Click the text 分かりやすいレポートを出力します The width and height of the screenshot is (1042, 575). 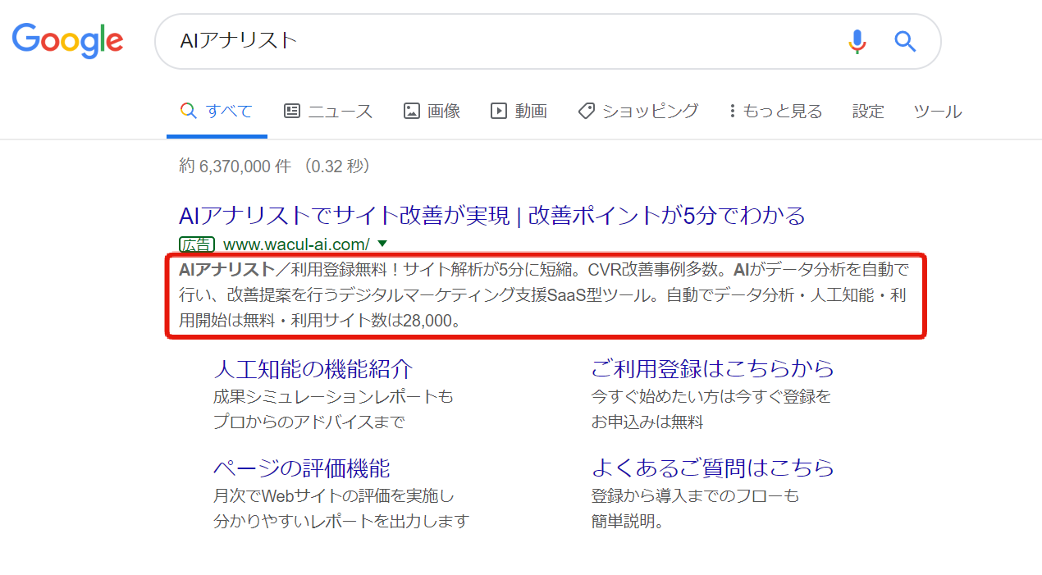341,522
